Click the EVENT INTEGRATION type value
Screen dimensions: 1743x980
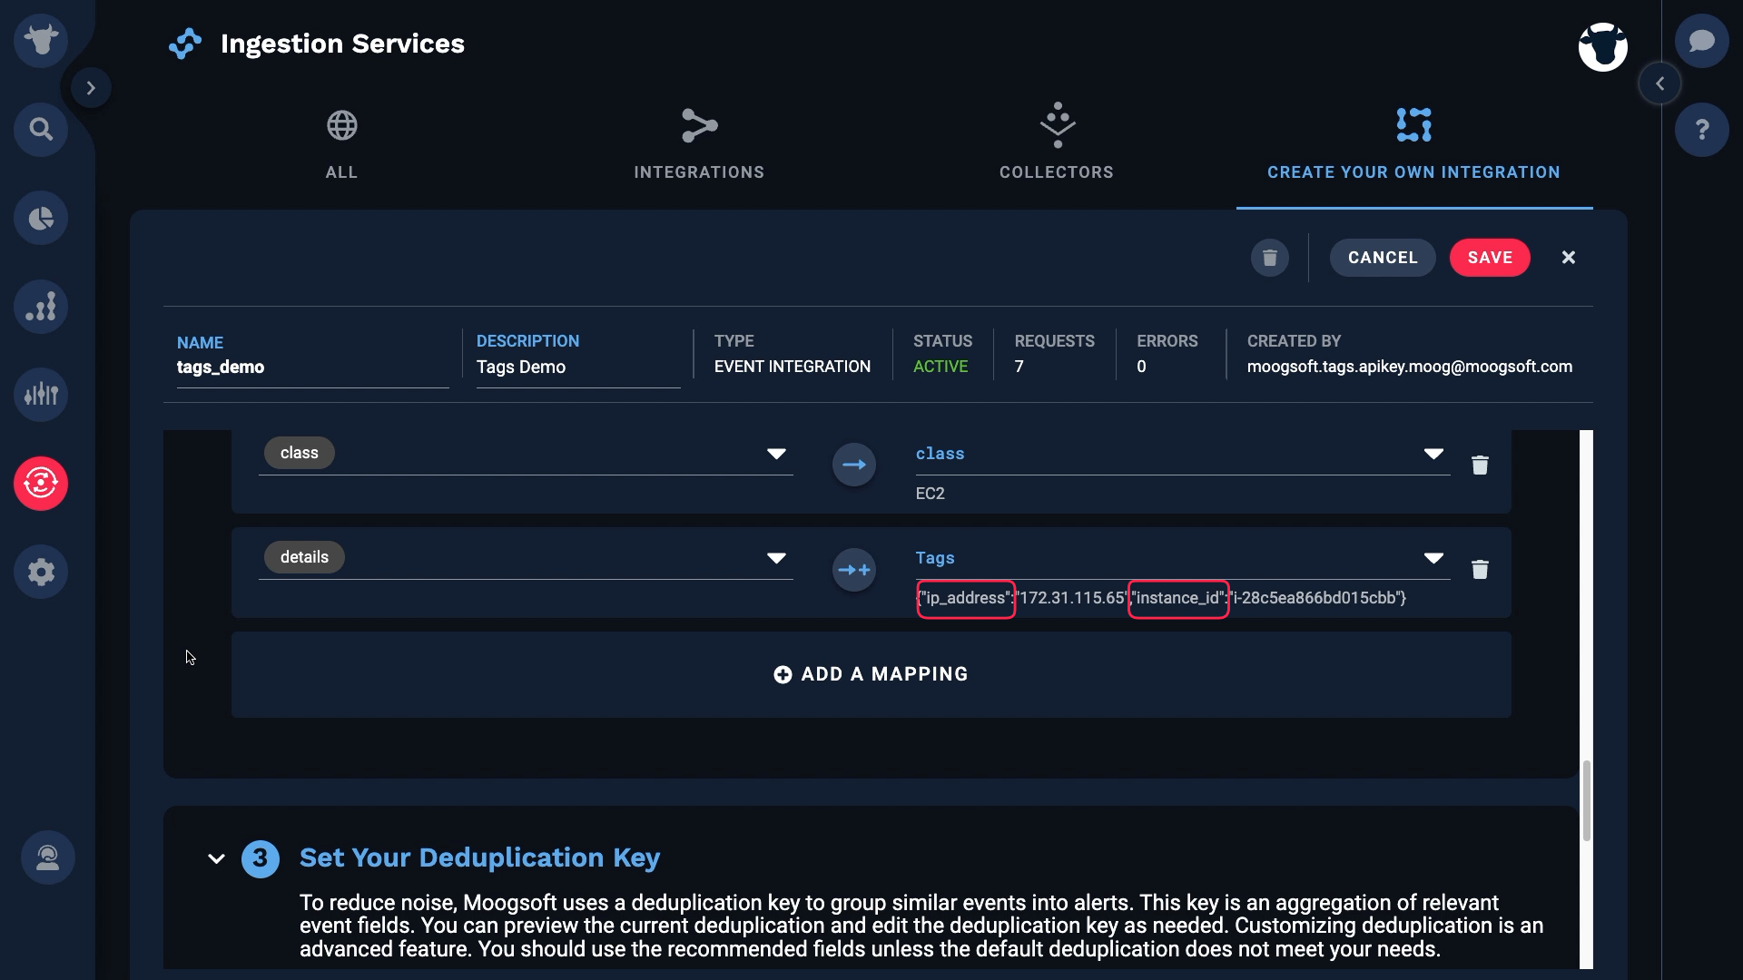[792, 367]
